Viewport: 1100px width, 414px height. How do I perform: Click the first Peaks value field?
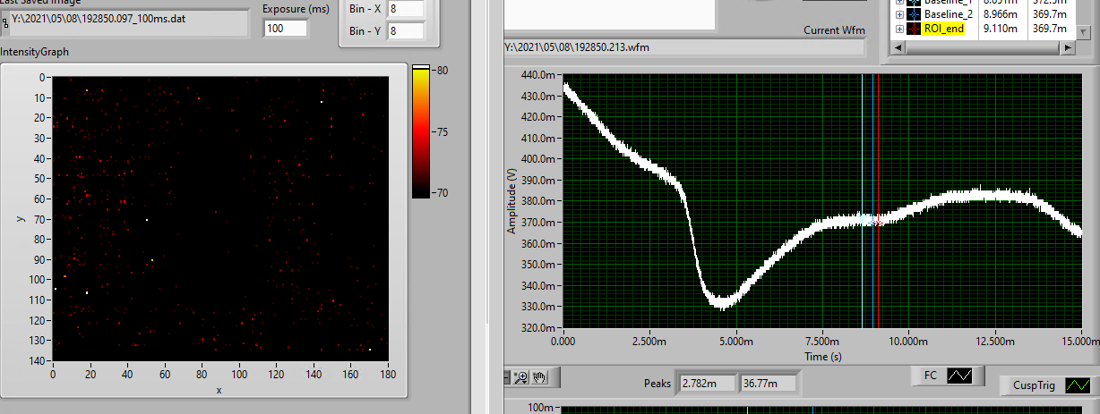pos(707,383)
